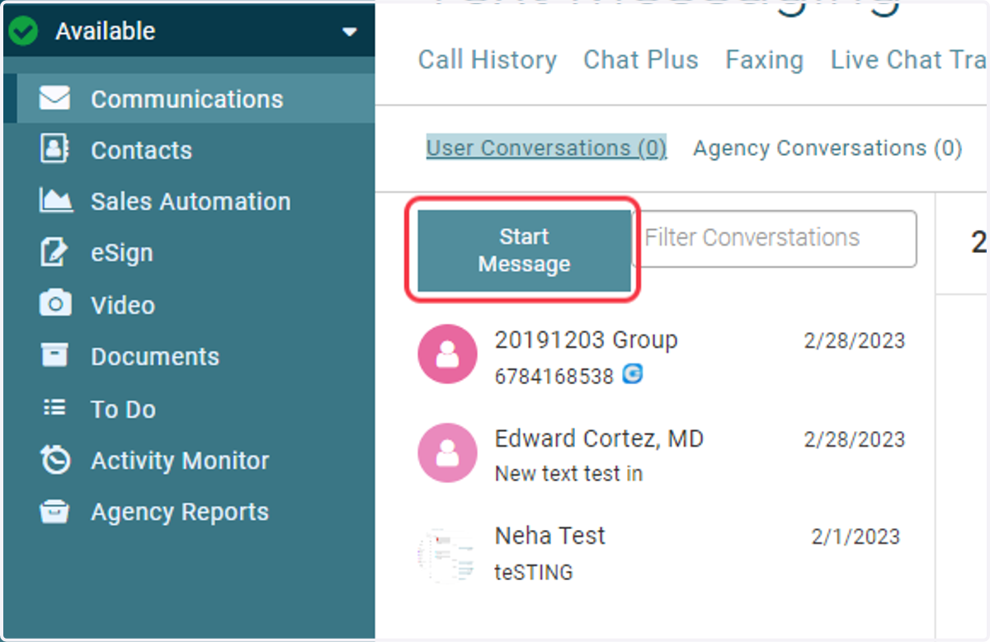Click the 2/1/2023 date on Neha Test
This screenshot has height=642, width=990.
[856, 537]
